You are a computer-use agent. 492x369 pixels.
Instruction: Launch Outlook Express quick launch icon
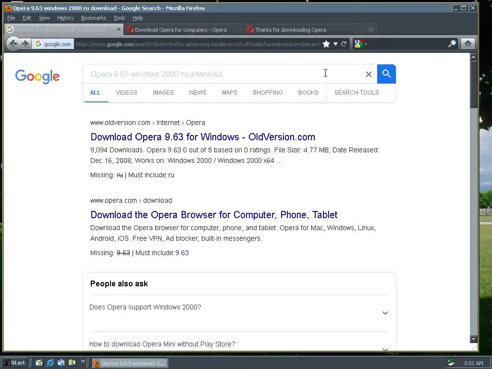(61, 363)
